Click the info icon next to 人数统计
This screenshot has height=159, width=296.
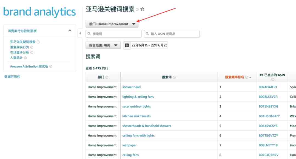tap(25, 58)
